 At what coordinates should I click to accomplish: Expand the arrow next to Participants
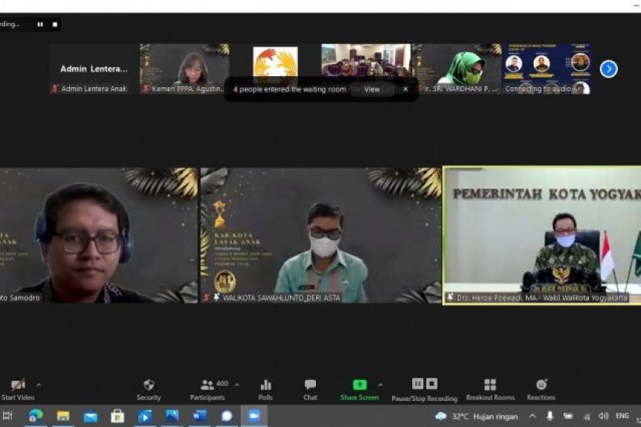(237, 385)
